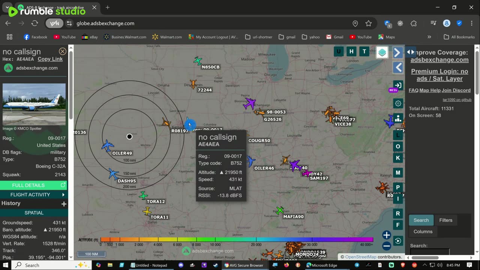
Task: Switch to the Search tab
Action: (x=421, y=220)
